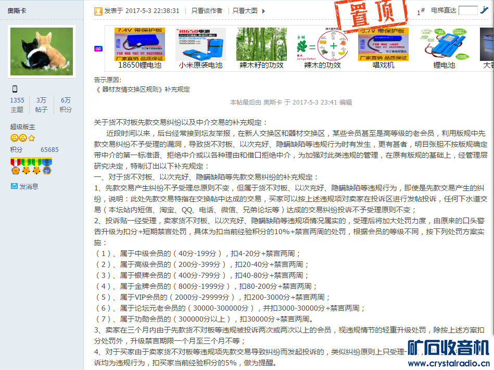The image size is (494, 370).
Task: Click the 18650锂电池 caption text
Action: point(140,65)
